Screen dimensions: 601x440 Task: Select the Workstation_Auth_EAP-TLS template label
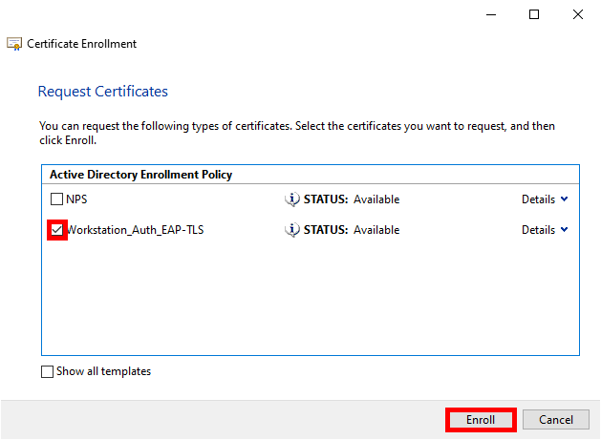pyautogui.click(x=135, y=230)
